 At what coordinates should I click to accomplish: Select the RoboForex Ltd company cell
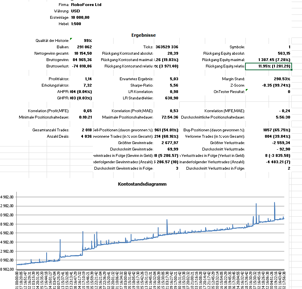86,4
